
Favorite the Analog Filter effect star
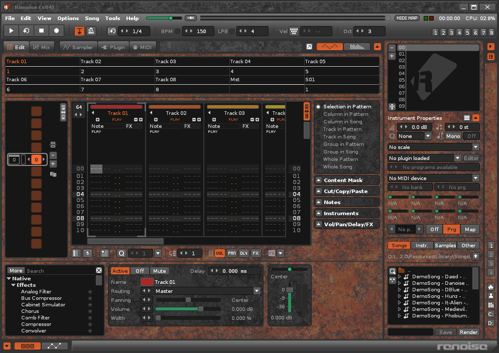(90, 292)
